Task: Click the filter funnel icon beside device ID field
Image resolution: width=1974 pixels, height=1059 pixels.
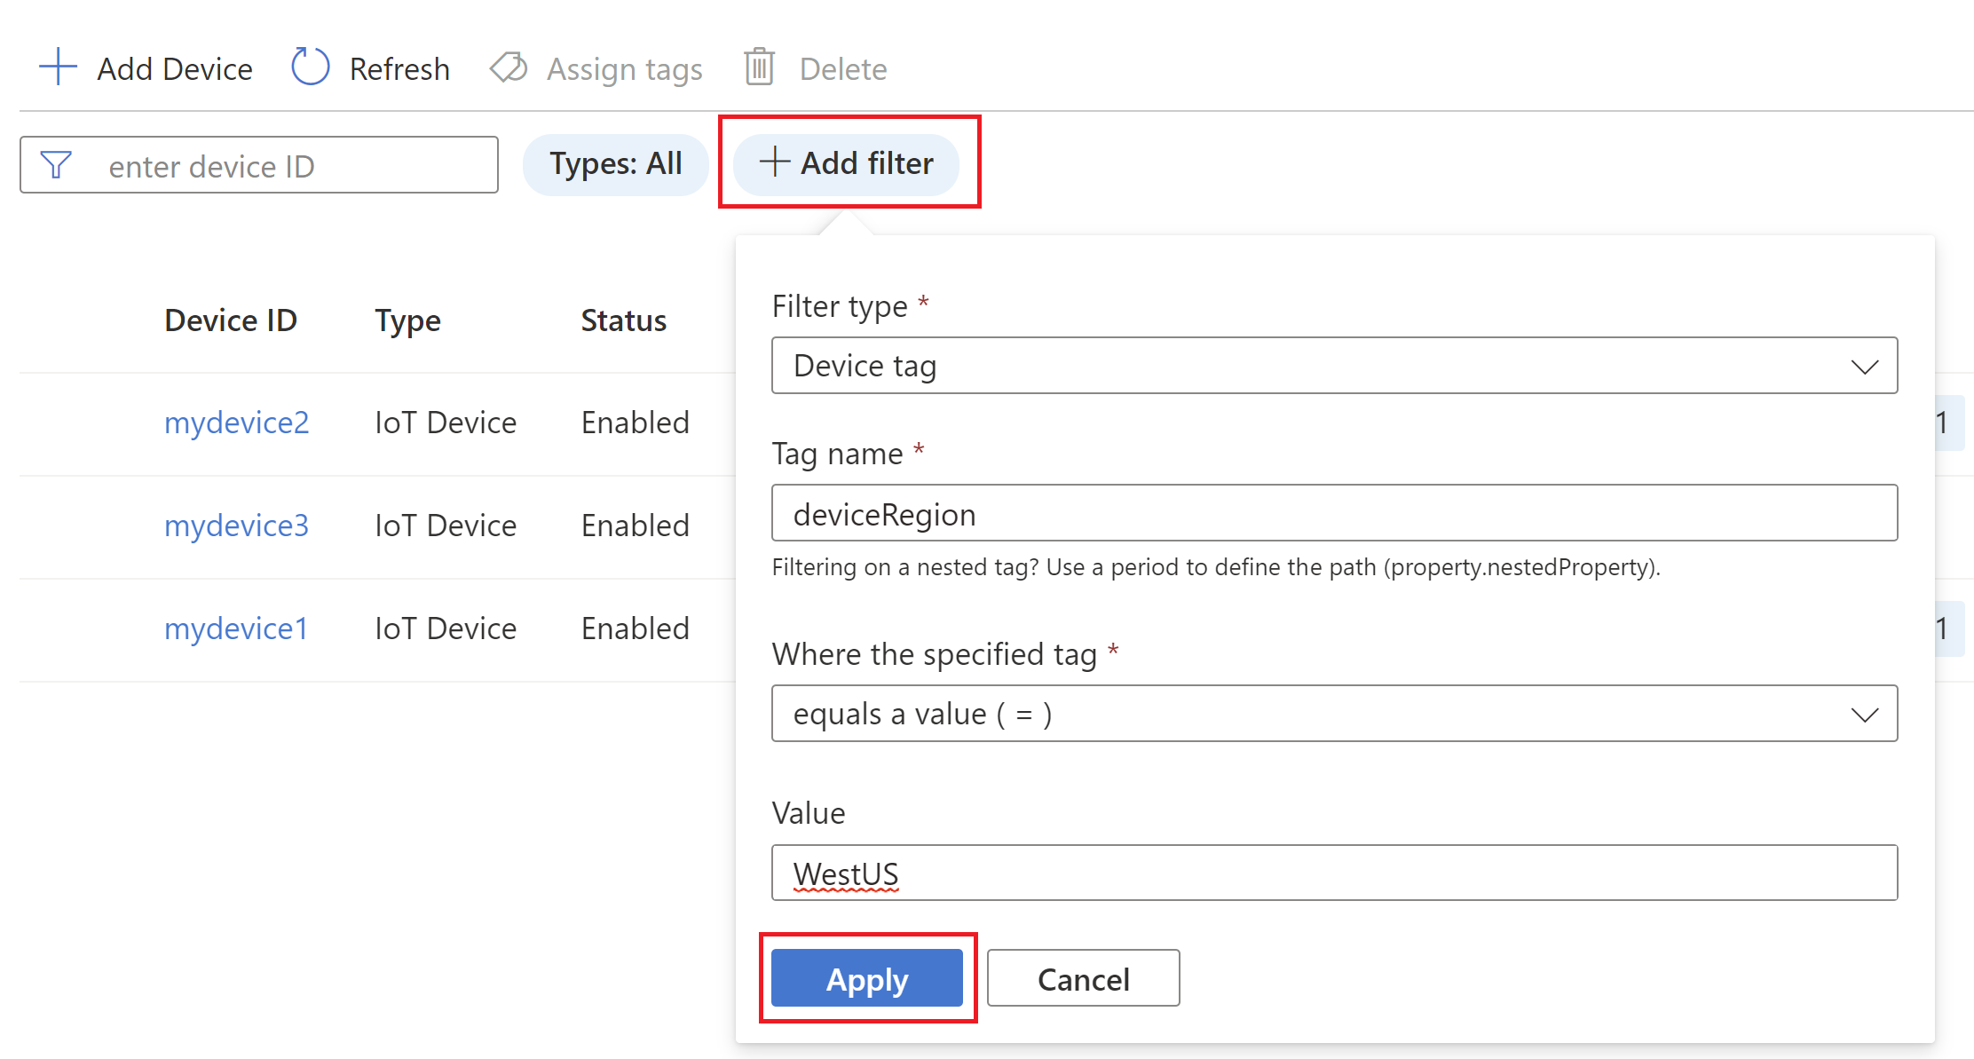Action: tap(55, 164)
